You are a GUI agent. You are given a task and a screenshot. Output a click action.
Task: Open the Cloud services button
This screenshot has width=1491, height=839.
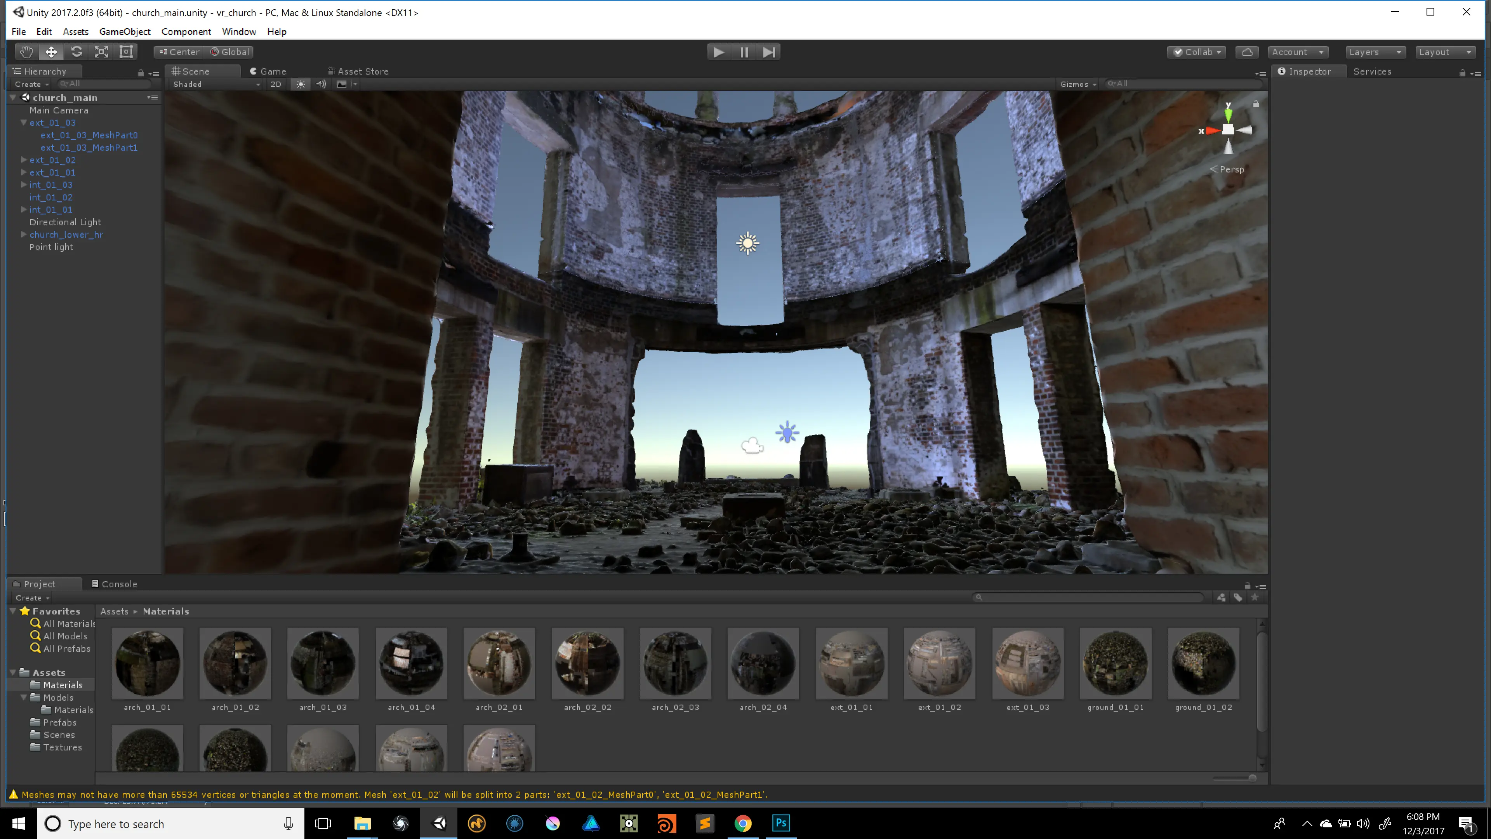pyautogui.click(x=1247, y=52)
